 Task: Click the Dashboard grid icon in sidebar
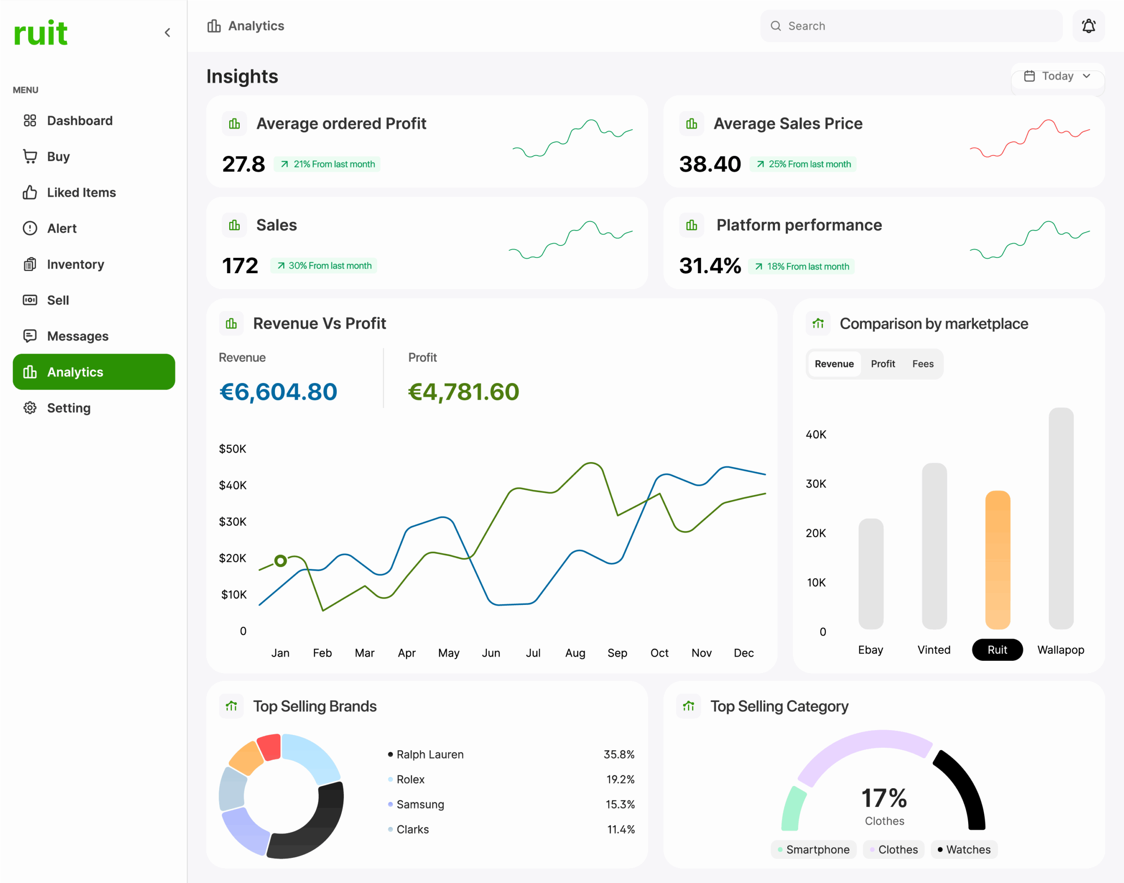pos(30,120)
